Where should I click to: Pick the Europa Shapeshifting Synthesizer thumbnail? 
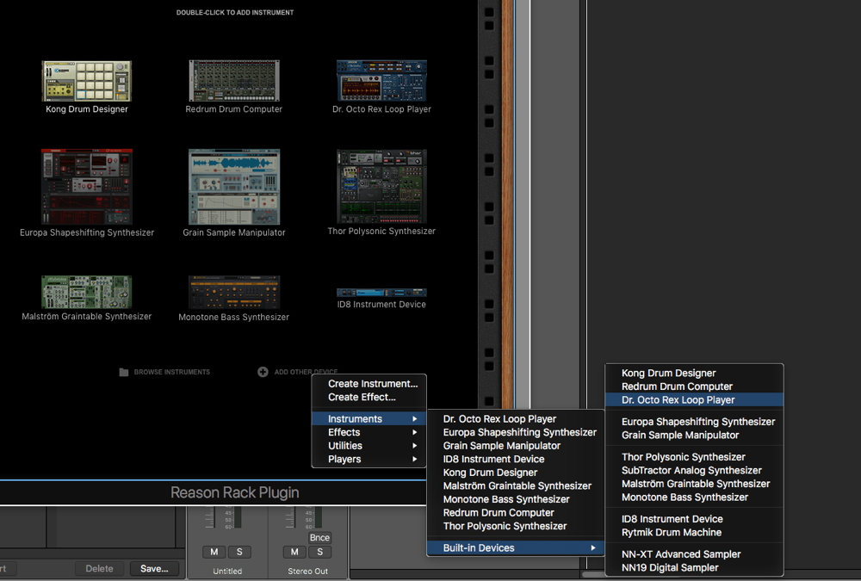[x=87, y=186]
